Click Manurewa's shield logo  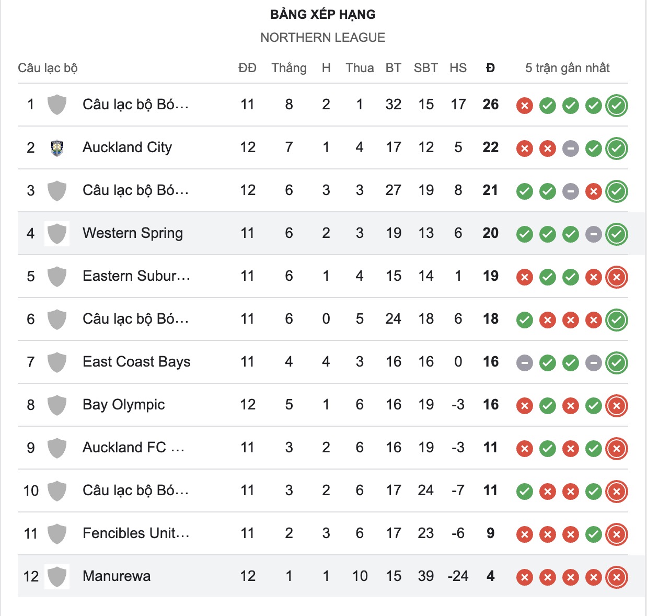coord(57,577)
